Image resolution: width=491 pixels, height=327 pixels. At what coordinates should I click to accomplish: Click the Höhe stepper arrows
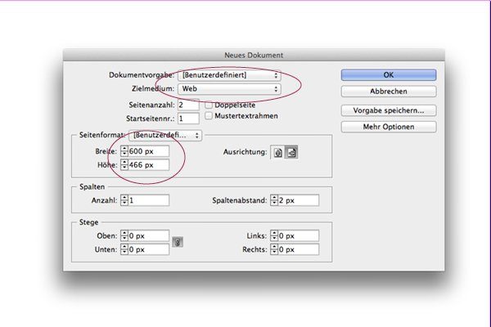pos(124,165)
